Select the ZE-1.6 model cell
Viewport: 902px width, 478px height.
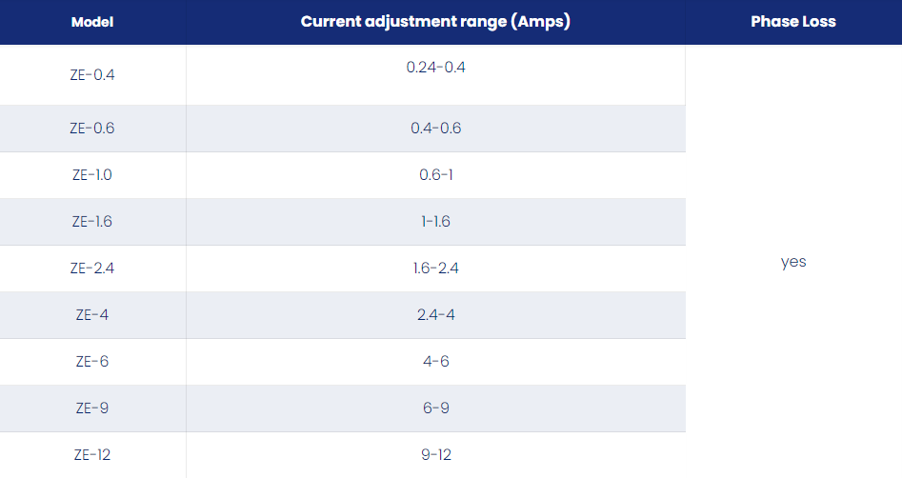[x=92, y=222]
